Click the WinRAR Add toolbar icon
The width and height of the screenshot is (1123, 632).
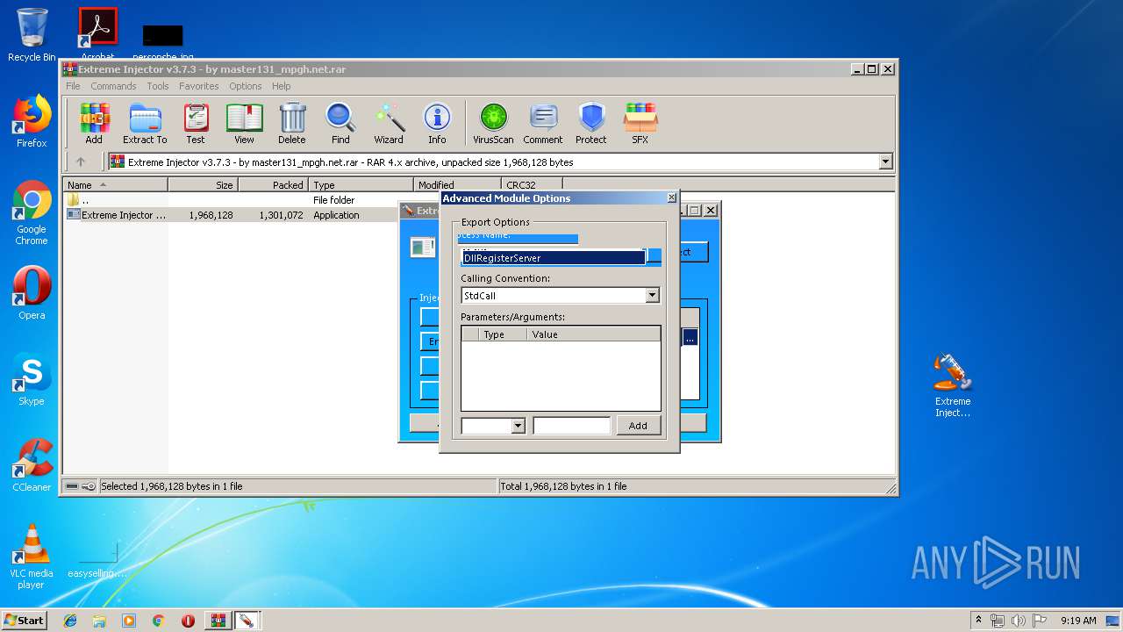94,123
